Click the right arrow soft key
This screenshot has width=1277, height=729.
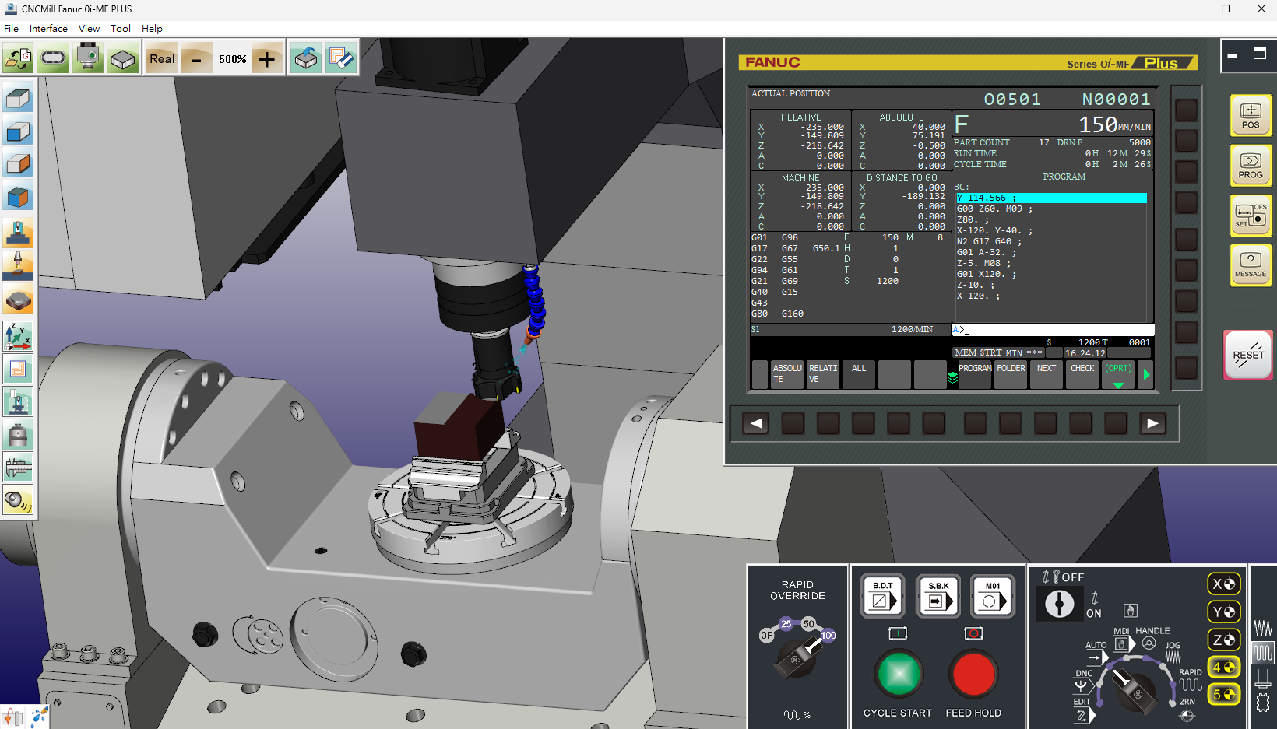[x=1152, y=423]
